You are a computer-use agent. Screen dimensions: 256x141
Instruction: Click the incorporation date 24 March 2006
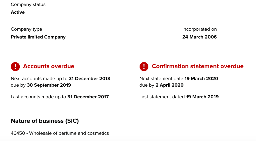pos(199,37)
